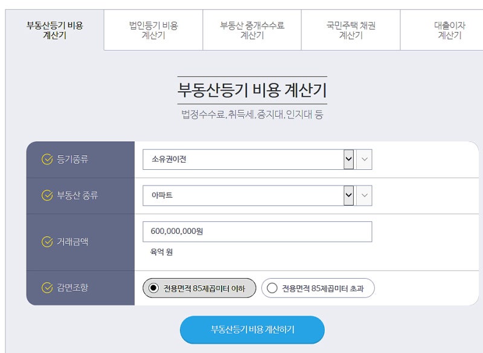Click the checkmark icon beside 부동산 종류

47,195
